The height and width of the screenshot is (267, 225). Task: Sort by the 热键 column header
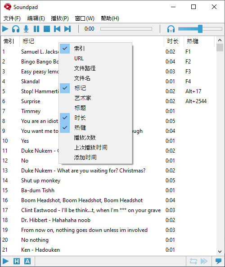pos(199,41)
